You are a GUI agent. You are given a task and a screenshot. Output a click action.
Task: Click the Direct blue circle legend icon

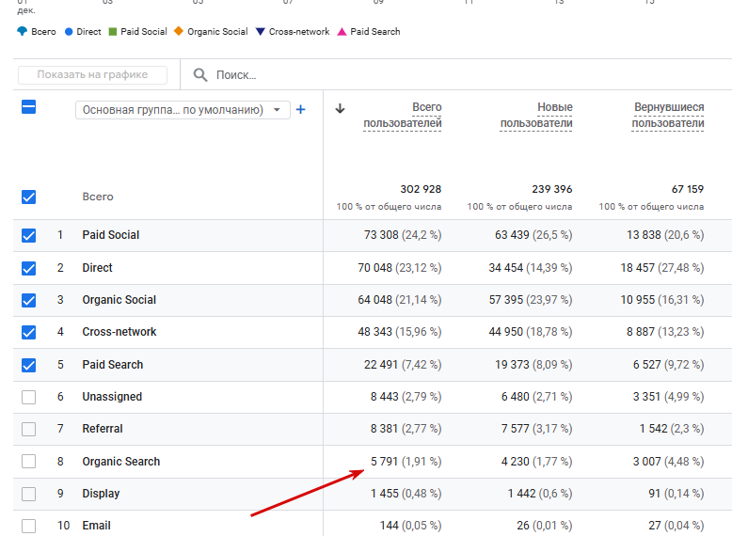point(69,32)
